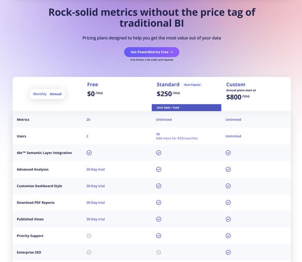Click the Advanced Analyses checkmark under Custom
This screenshot has height=262, width=302.
click(228, 169)
